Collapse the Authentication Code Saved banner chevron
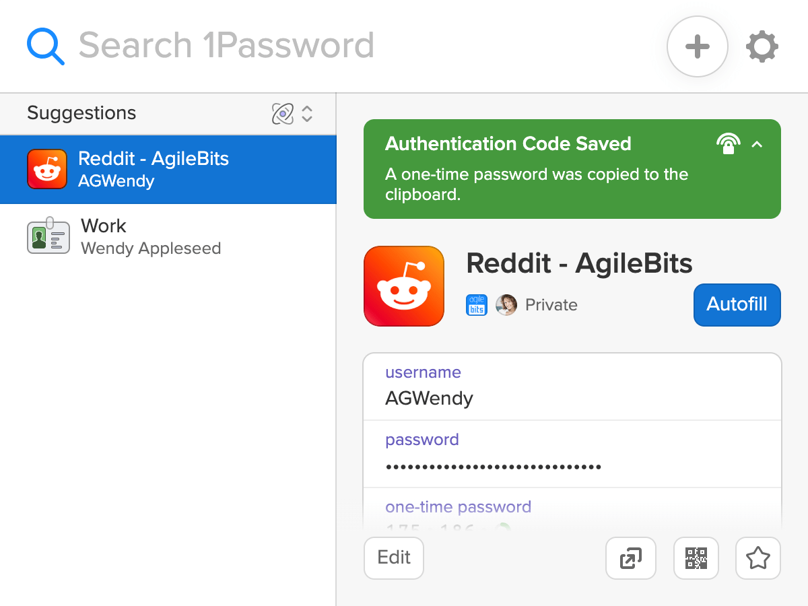This screenshot has height=606, width=808. coord(757,144)
